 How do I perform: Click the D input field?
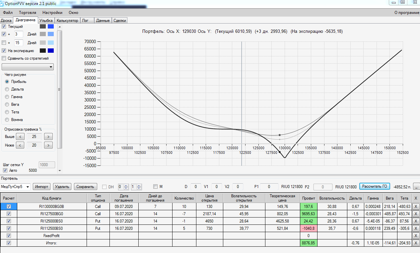196,187
